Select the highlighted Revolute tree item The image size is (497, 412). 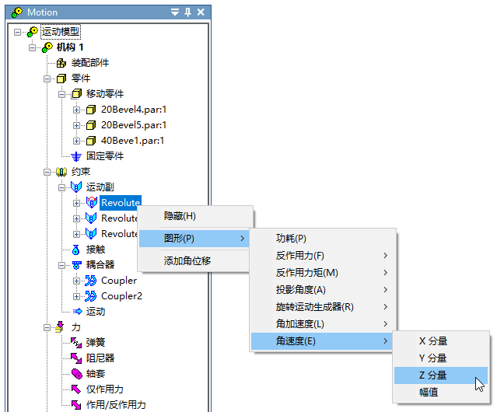coord(121,203)
